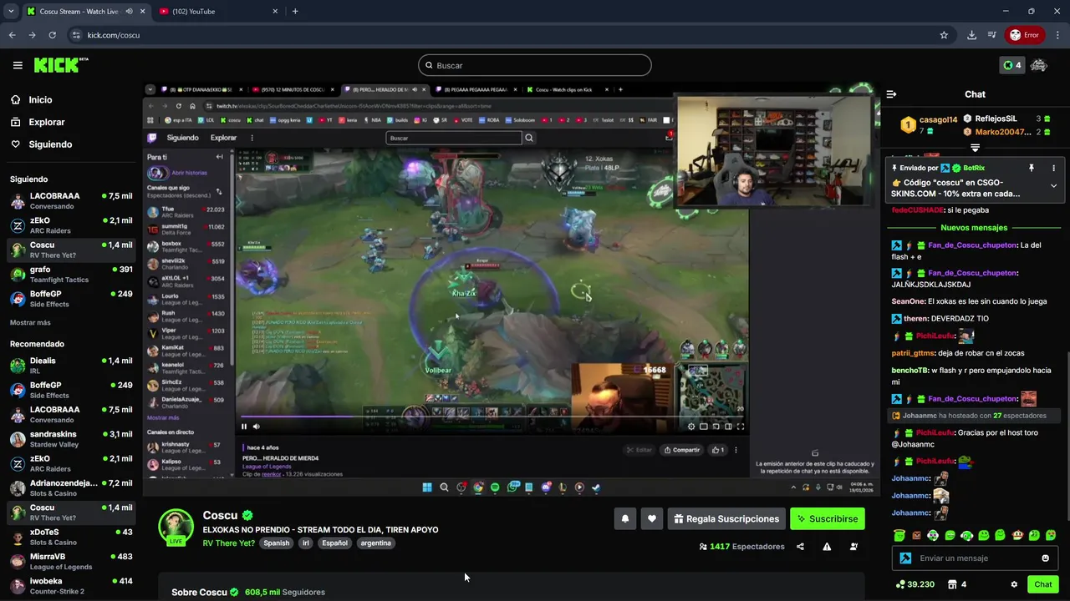Go back in the browser
This screenshot has height=601, width=1070.
click(12, 35)
